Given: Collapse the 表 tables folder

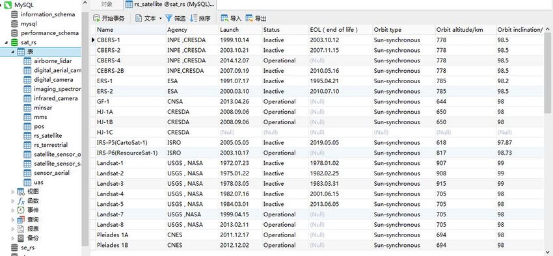Looking at the screenshot, I should tap(13, 52).
